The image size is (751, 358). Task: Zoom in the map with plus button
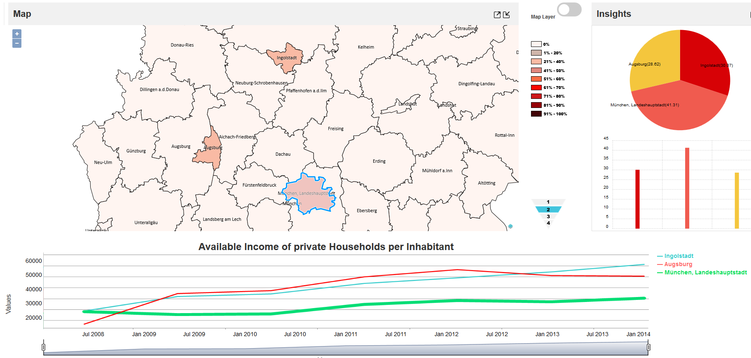click(x=17, y=34)
